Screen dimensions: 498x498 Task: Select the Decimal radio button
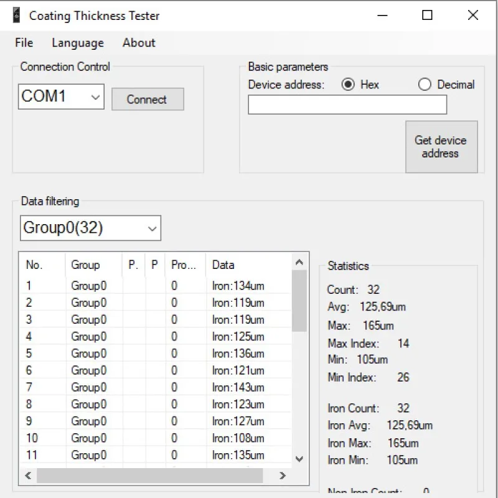point(425,85)
